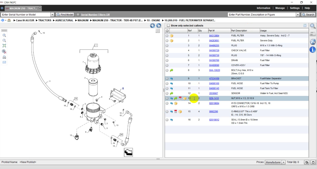Fit the diagram to the window
Viewport: 317px width, 169px height.
(4, 46)
